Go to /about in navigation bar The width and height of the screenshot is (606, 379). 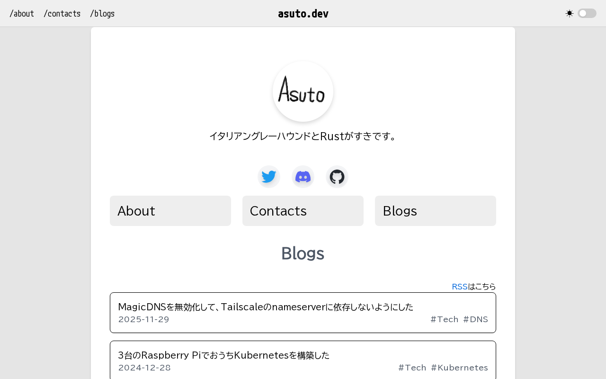tap(22, 14)
